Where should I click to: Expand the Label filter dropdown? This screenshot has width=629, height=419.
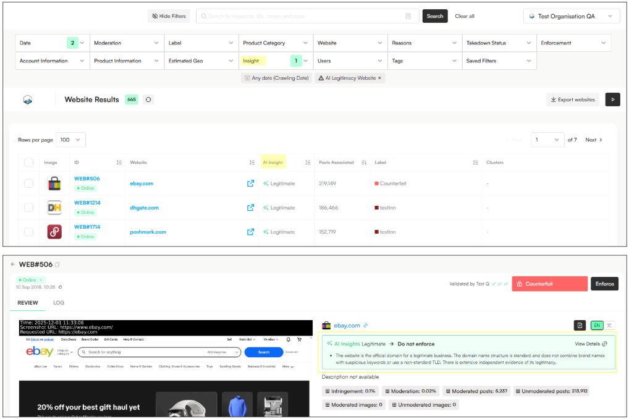click(x=201, y=43)
